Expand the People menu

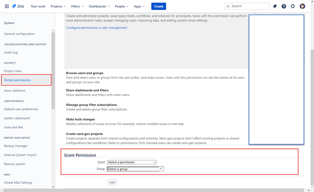[x=122, y=6]
